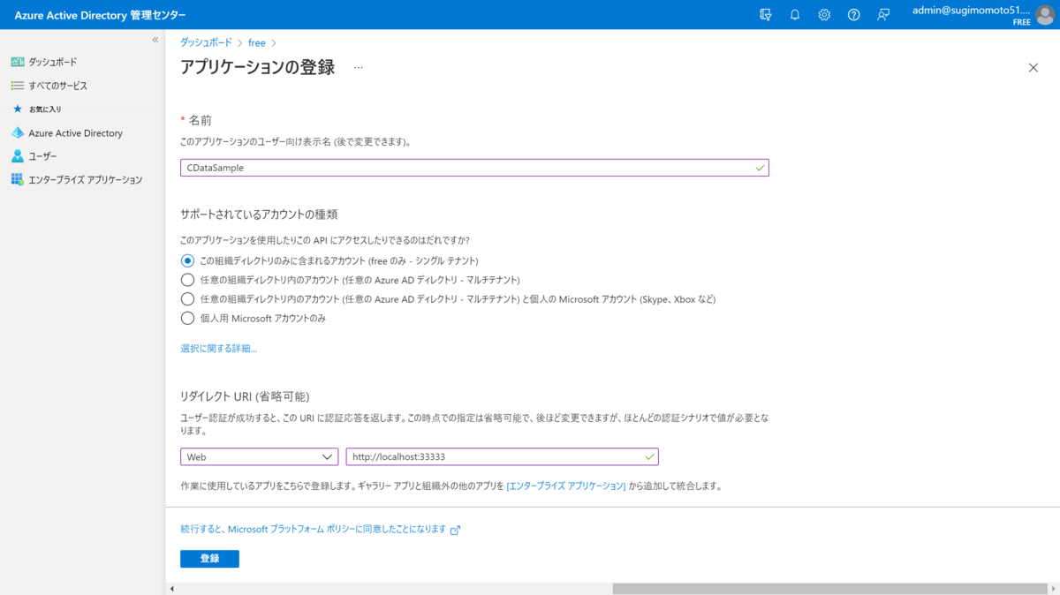Click the CDataSample name input field
This screenshot has width=1060, height=595.
474,168
